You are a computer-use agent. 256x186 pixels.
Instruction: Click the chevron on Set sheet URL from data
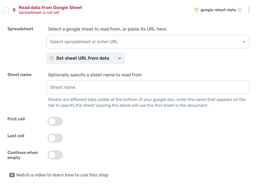coord(119,58)
